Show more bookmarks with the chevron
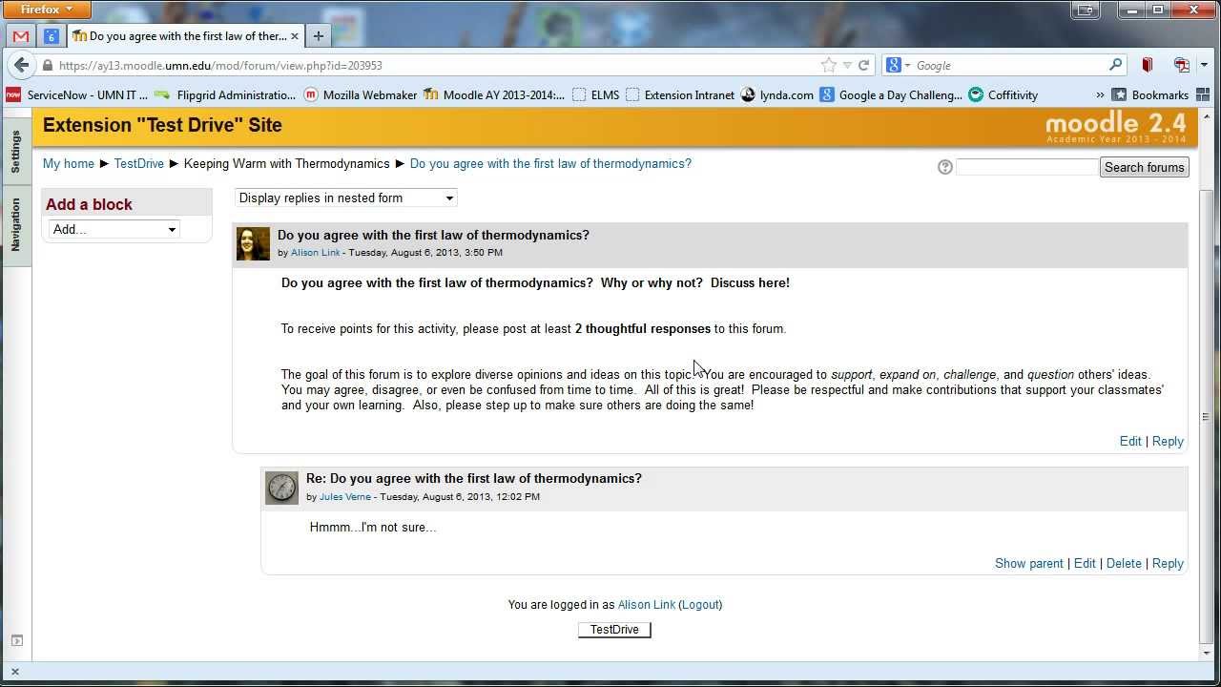The height and width of the screenshot is (687, 1221). pyautogui.click(x=1100, y=95)
